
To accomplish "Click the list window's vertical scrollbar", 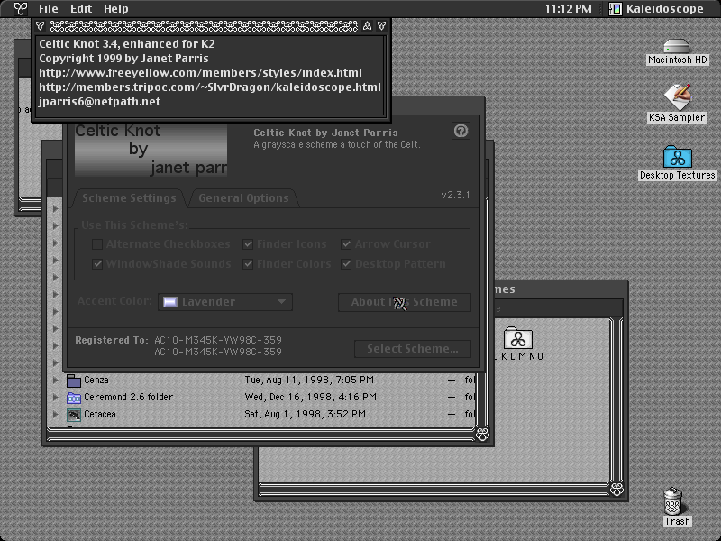I will click(x=481, y=311).
